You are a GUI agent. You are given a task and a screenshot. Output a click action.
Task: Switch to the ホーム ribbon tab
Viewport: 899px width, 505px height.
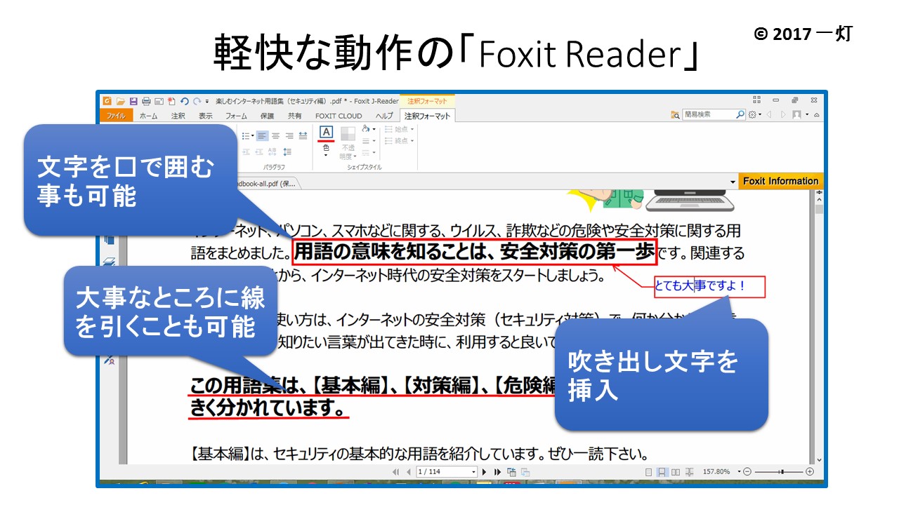(x=148, y=116)
